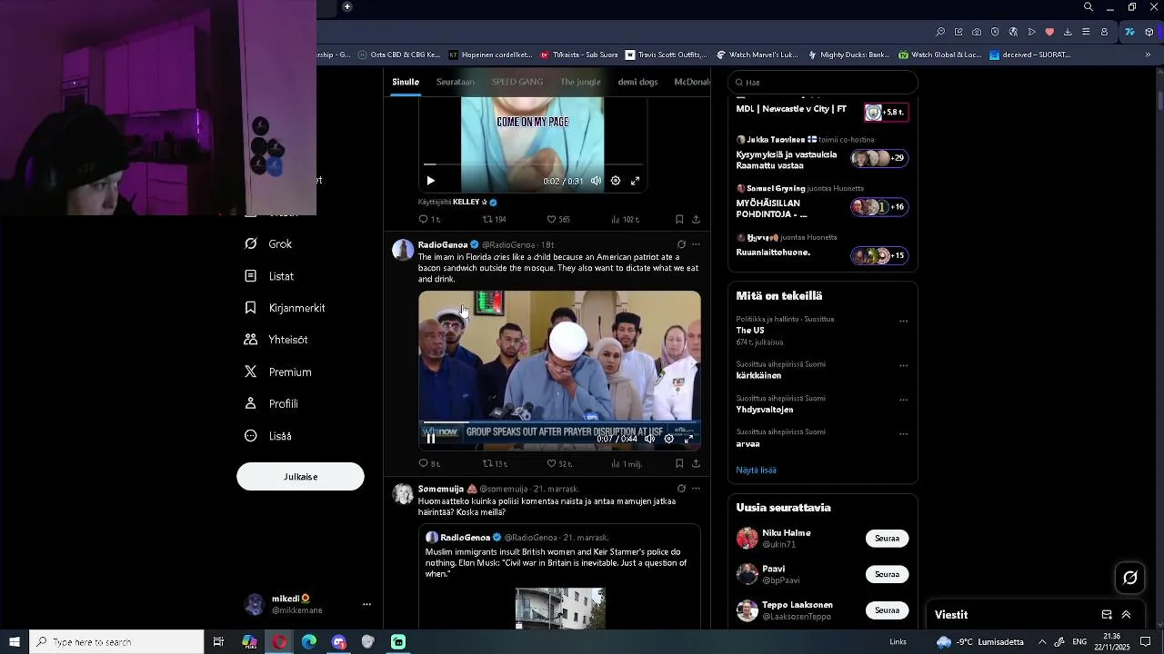Viewport: 1164px width, 654px height.
Task: Seek on RadioGenoa video progress bar
Action: (x=559, y=422)
